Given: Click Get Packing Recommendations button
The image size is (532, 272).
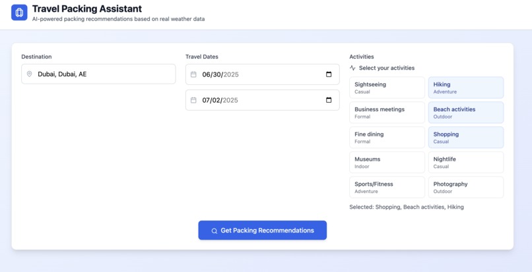Looking at the screenshot, I should click(262, 231).
